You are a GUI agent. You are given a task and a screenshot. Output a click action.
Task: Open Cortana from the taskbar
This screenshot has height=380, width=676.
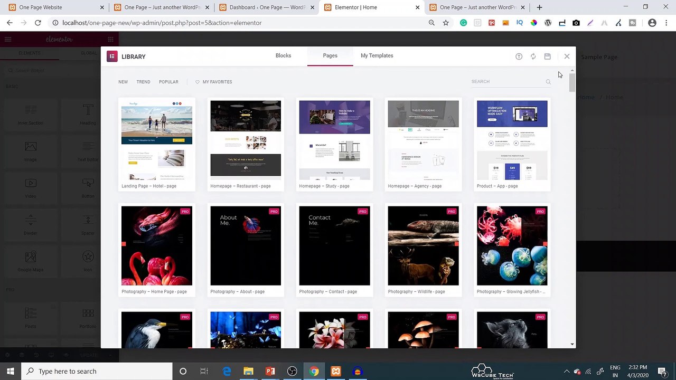[183, 371]
